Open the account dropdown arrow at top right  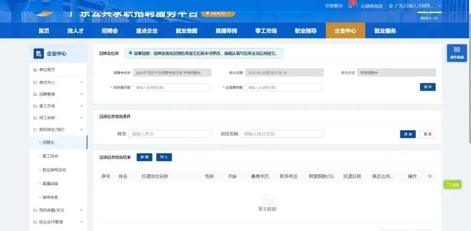click(x=439, y=6)
